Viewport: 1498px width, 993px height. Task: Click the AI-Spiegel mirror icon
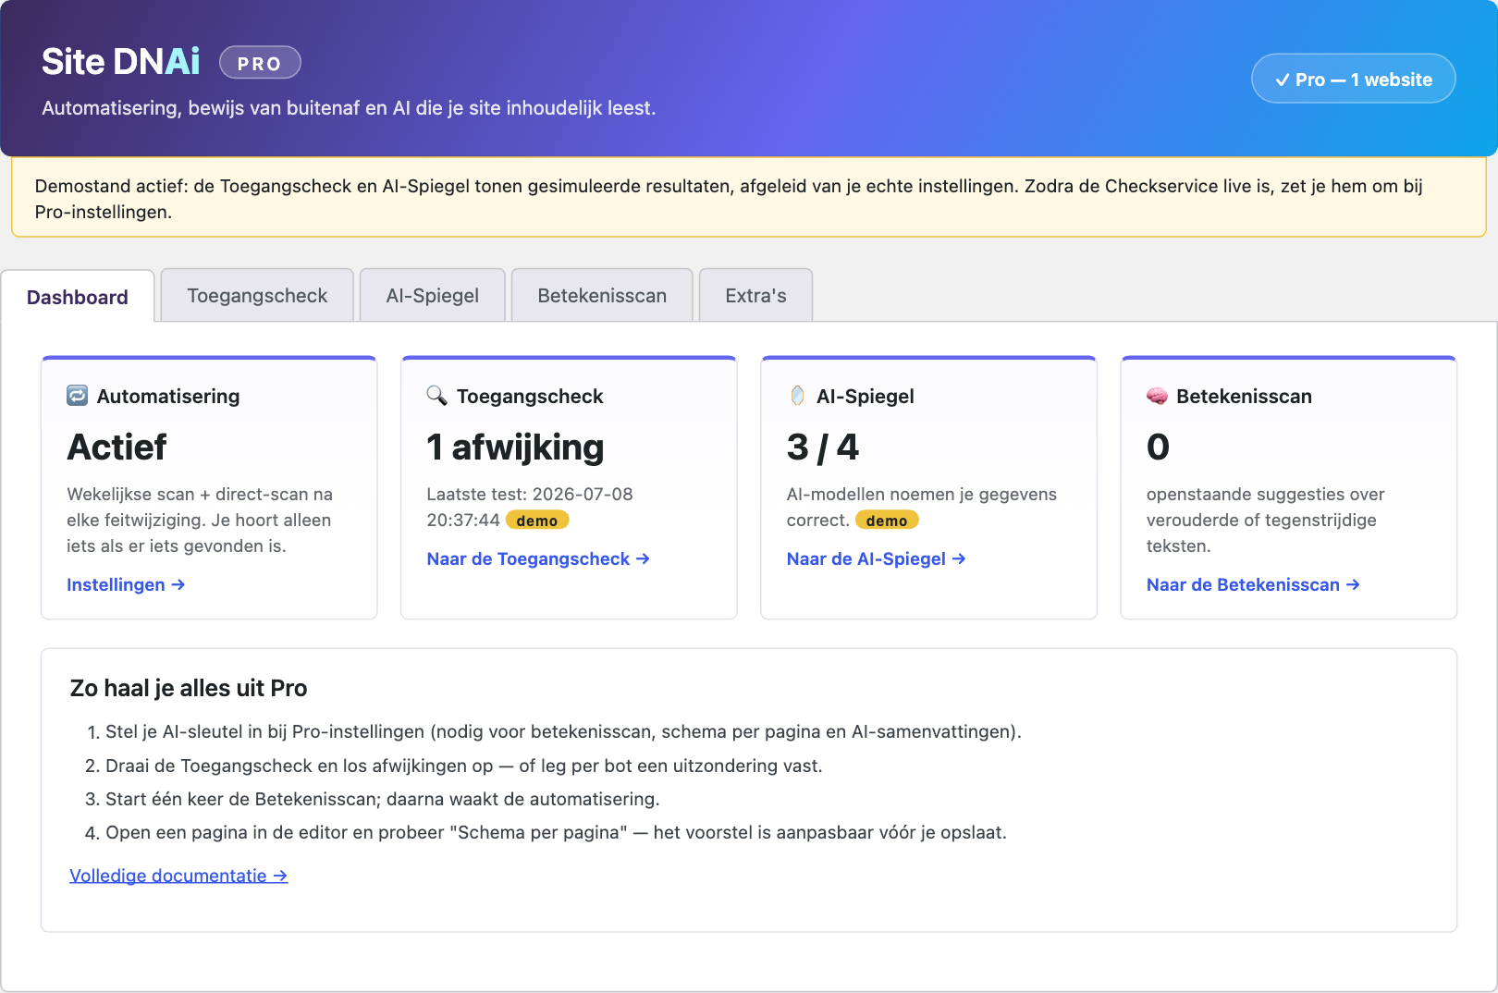click(x=797, y=396)
